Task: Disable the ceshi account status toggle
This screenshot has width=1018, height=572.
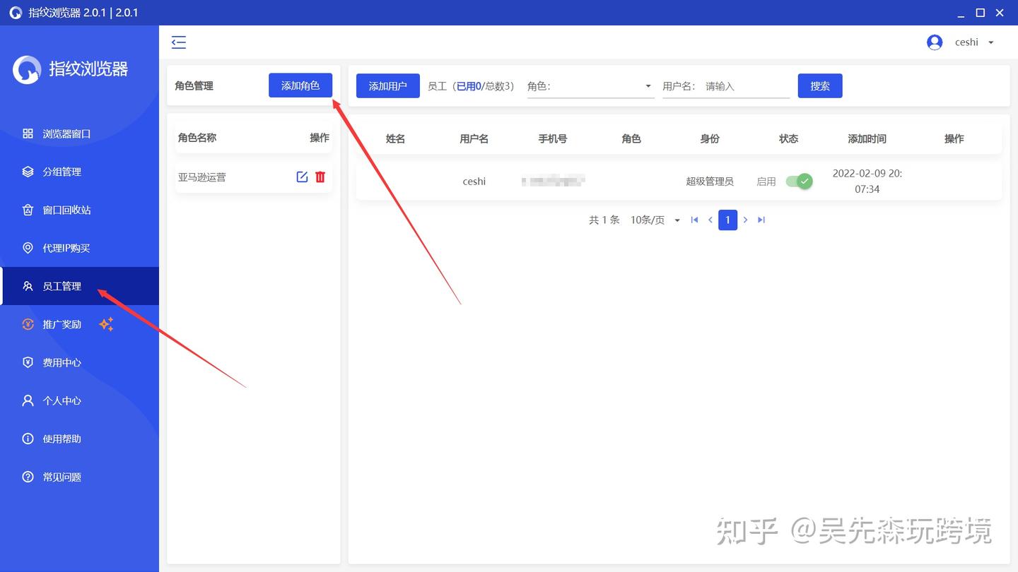Action: [799, 181]
